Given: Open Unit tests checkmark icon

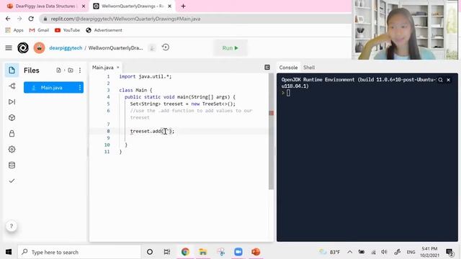Looking at the screenshot, I should point(12,181).
